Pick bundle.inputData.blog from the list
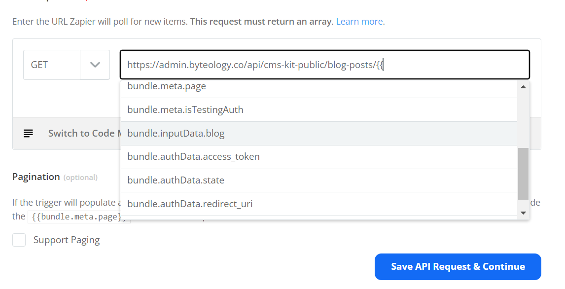The height and width of the screenshot is (289, 565). [x=319, y=134]
